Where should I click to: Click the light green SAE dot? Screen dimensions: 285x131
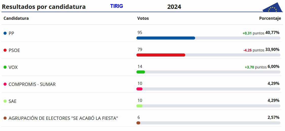click(x=5, y=101)
